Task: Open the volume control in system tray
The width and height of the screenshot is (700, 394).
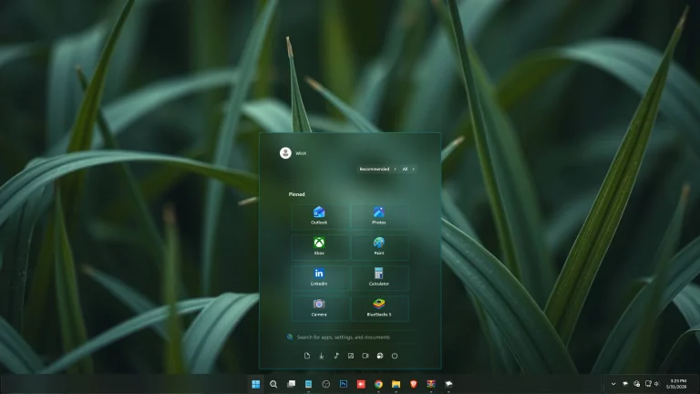Action: pyautogui.click(x=656, y=384)
